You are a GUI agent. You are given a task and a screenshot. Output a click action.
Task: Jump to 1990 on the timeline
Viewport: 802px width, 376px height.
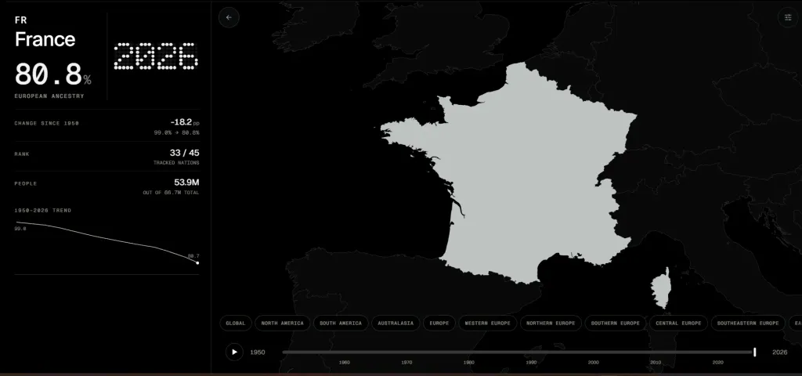point(531,362)
